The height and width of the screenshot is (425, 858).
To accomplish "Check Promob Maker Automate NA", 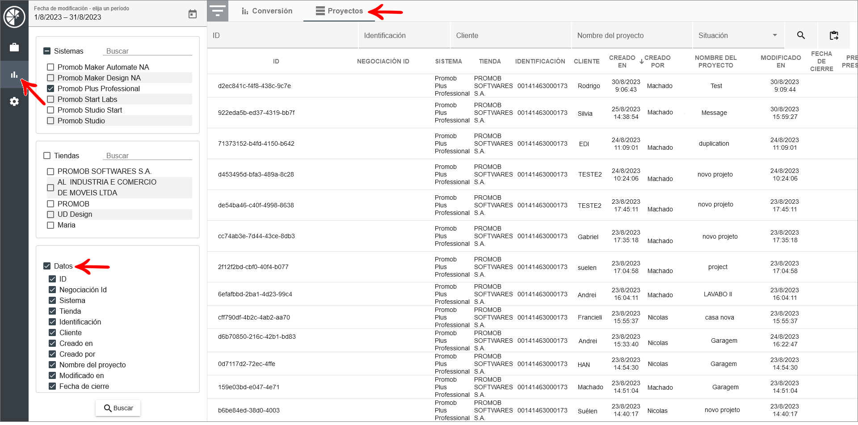I will click(50, 67).
